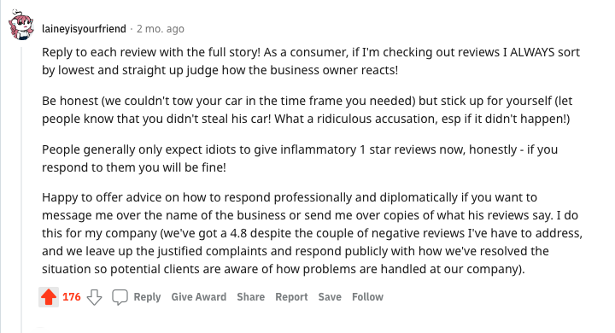Click the paragraph starting "Reply to each review"
The height and width of the screenshot is (333, 615).
click(x=311, y=61)
